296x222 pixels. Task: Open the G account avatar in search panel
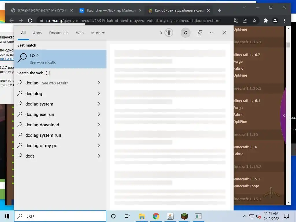tap(185, 33)
